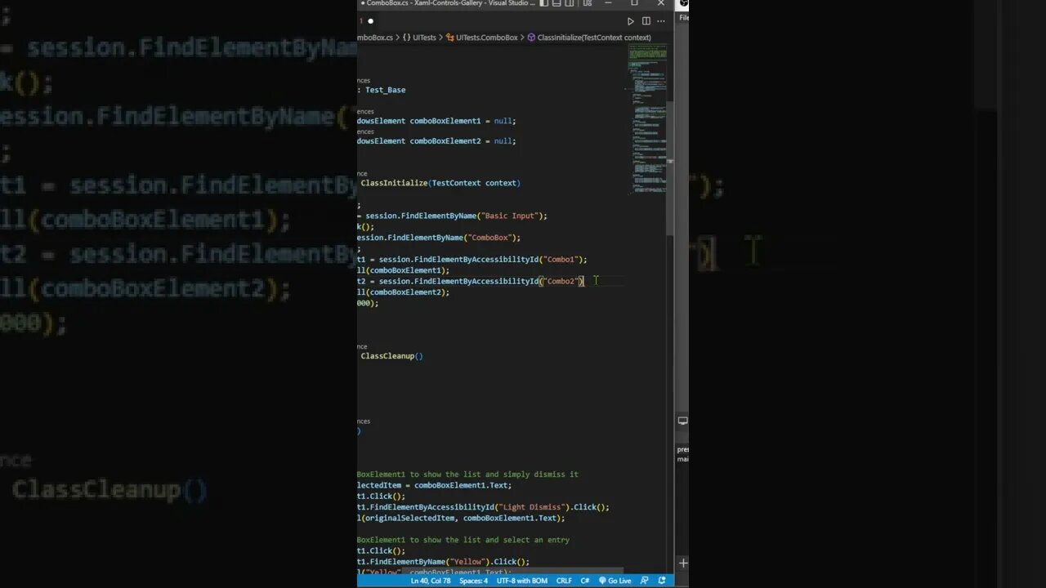
Task: Open the ComboBox.cs breadcrumb
Action: click(x=375, y=38)
